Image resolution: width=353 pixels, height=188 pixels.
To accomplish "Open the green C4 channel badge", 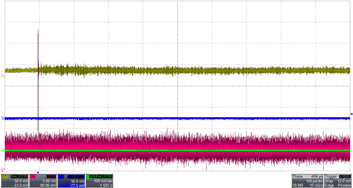I will [x=88, y=176].
